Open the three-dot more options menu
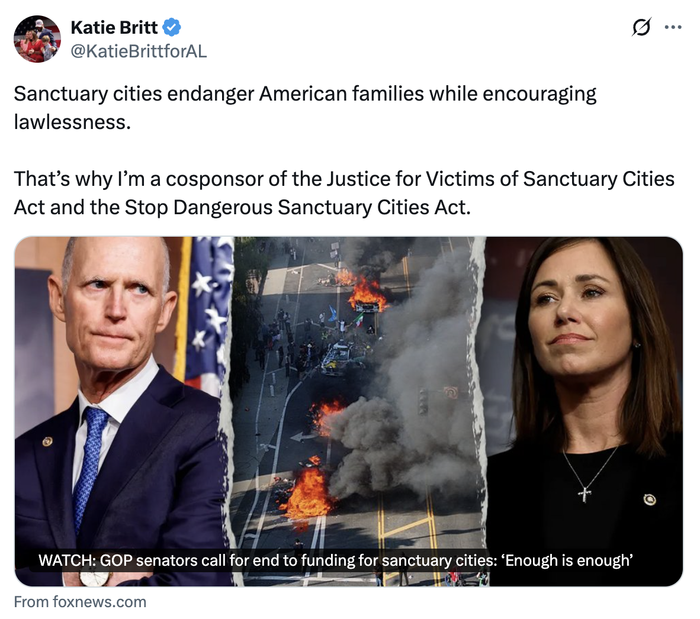The image size is (700, 619). tap(673, 27)
